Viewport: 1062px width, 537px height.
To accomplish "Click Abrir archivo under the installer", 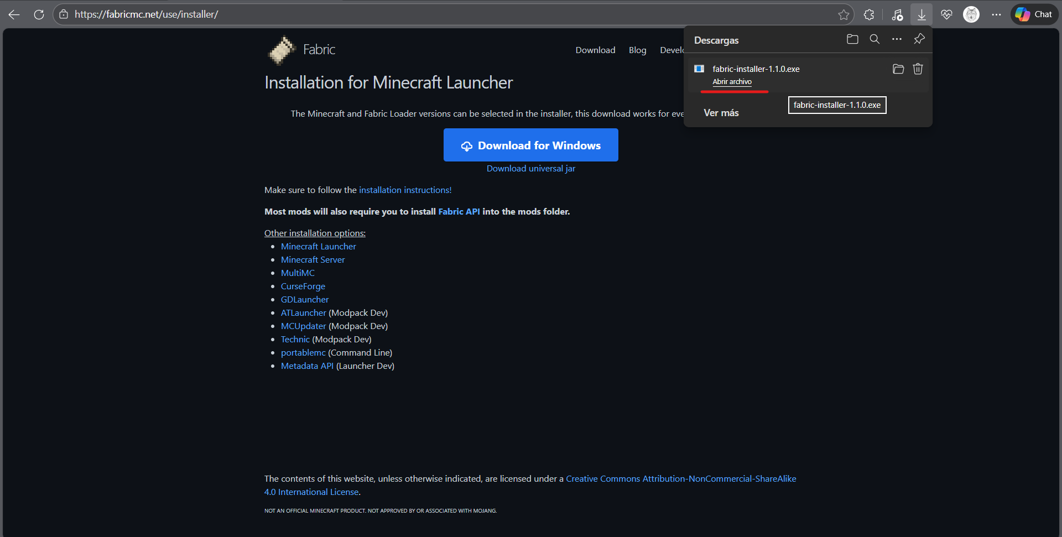I will tap(732, 82).
